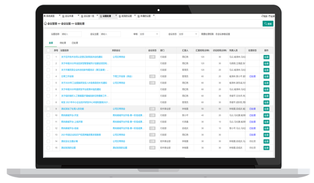Open the 测试会议主题必填 topic link
314x183 pixels.
(x=69, y=141)
